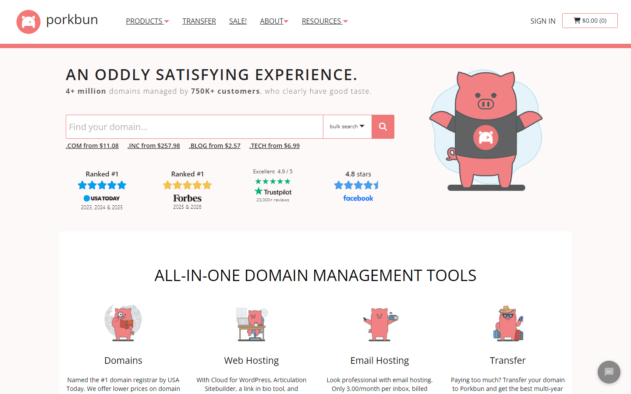The width and height of the screenshot is (631, 394).
Task: Select the Web Hosting heading
Action: tap(252, 360)
